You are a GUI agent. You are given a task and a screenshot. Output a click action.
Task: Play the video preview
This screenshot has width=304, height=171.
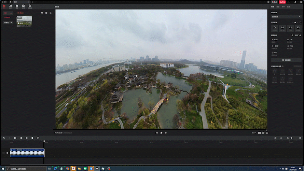pyautogui.click(x=161, y=133)
